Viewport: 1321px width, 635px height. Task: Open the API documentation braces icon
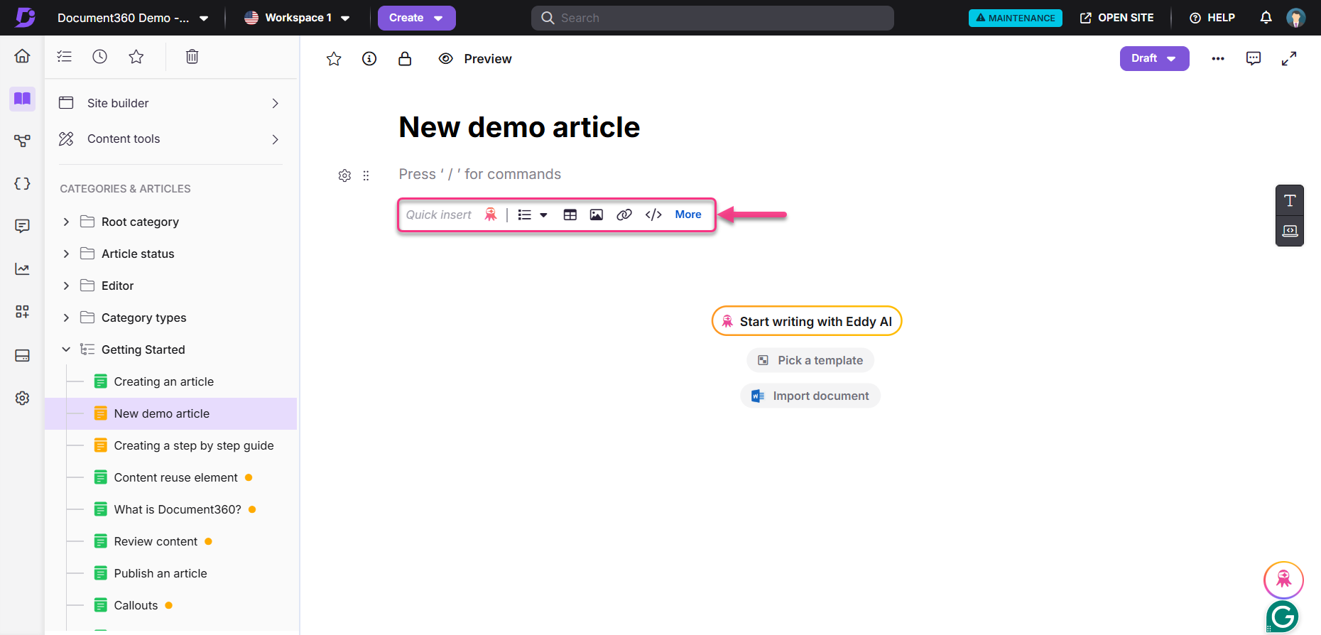[x=22, y=184]
